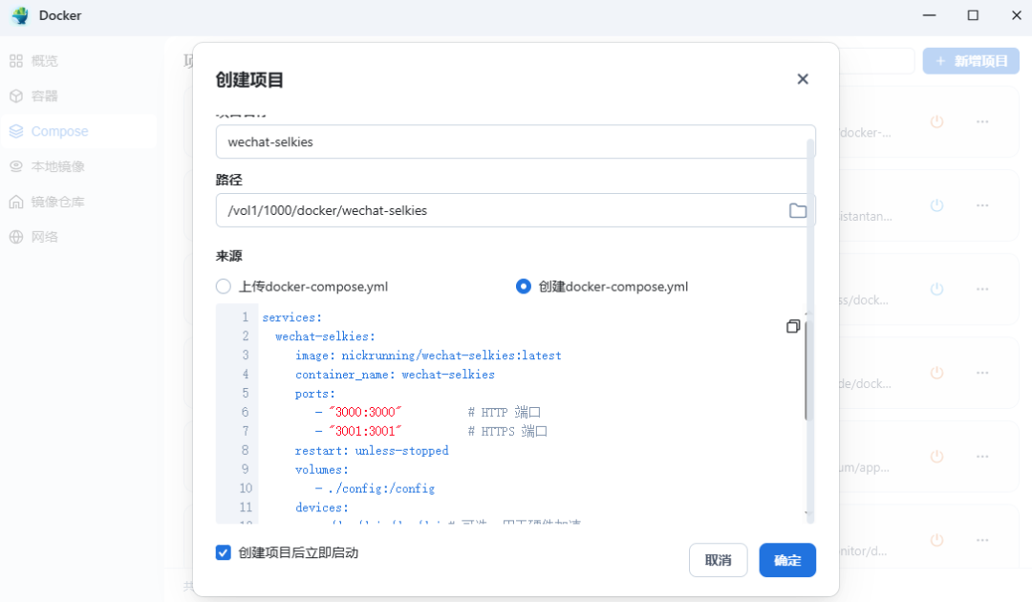The width and height of the screenshot is (1032, 602).
Task: Click code line 'image: nickrunning/wechat-selkies:latest'
Action: pos(428,355)
